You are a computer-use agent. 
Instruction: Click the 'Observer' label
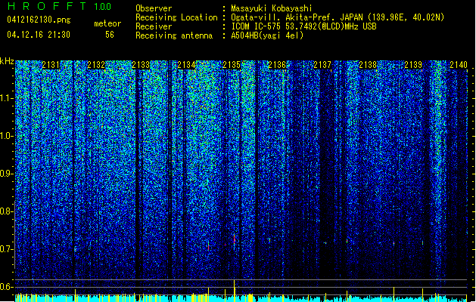[x=154, y=8]
